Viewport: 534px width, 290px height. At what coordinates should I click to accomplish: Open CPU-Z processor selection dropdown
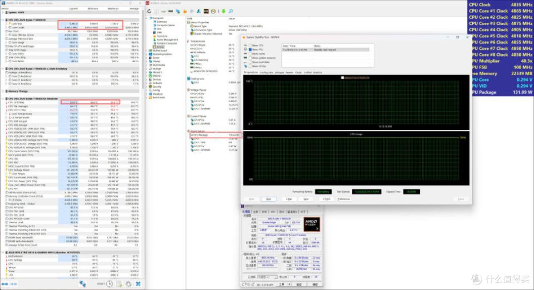[267, 277]
